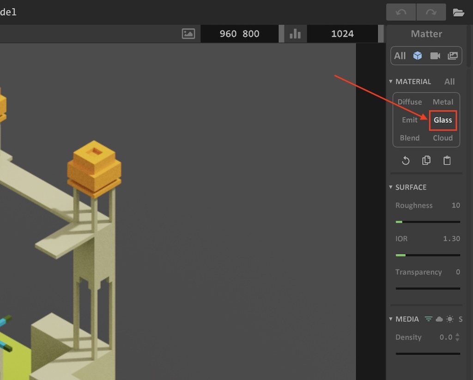473x380 pixels.
Task: Click the Density value 0.0
Action: point(446,337)
